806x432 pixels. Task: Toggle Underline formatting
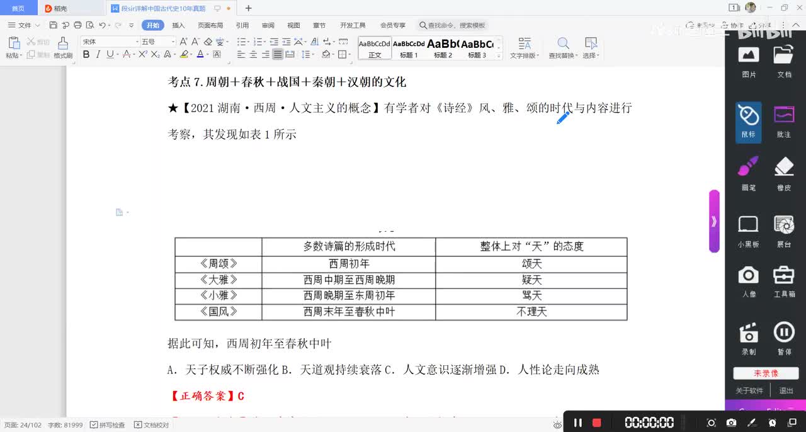tap(110, 55)
